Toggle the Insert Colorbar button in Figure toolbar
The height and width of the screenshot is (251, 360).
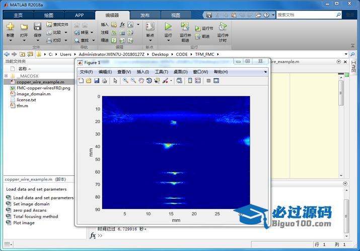(190, 80)
